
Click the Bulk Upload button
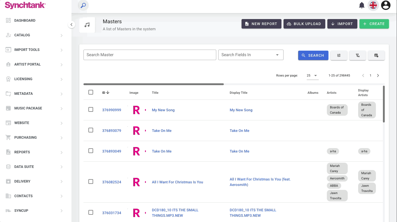click(304, 24)
